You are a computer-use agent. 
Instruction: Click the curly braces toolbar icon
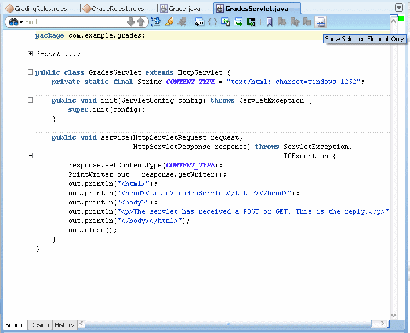pos(212,22)
